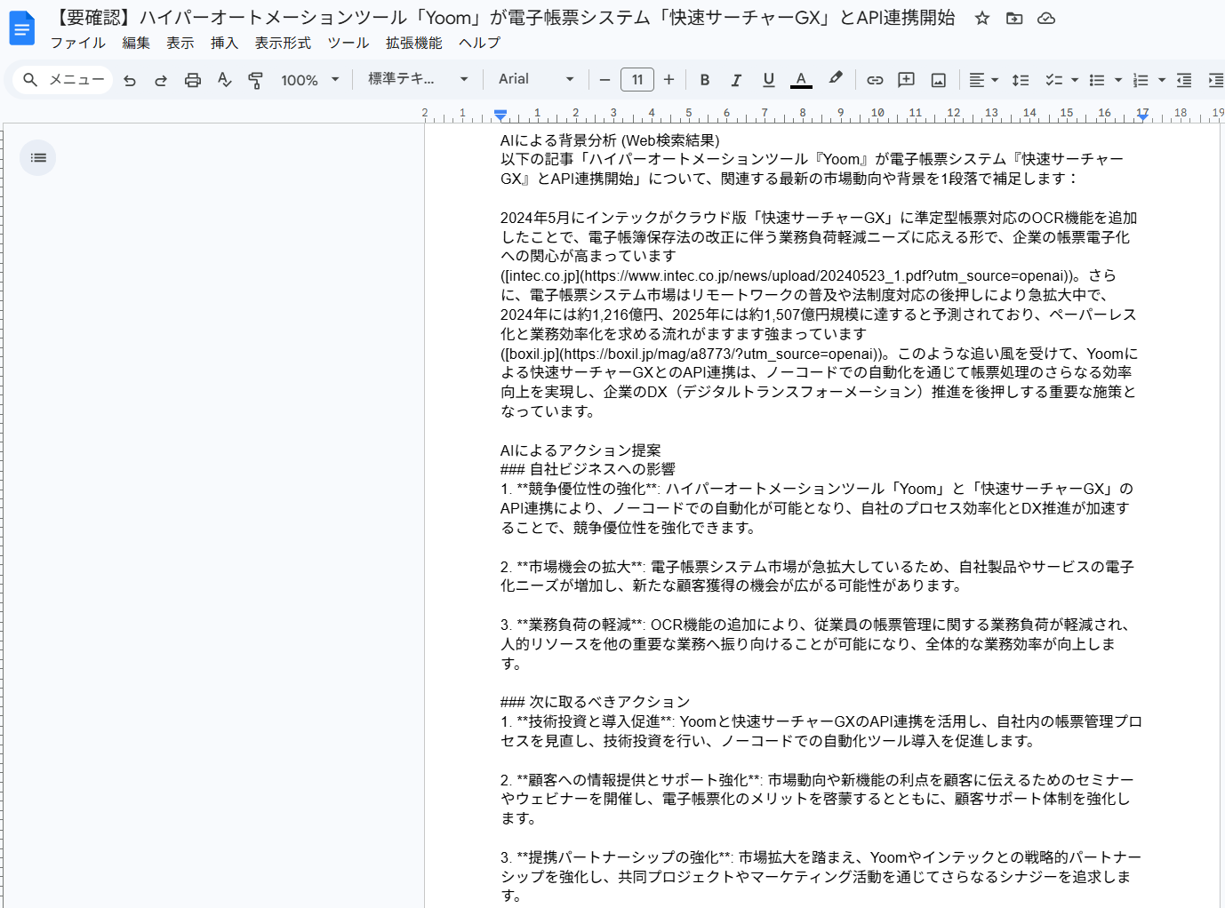Open the 拡張機能 menu
Screen dimensions: 1225x908
click(x=414, y=43)
